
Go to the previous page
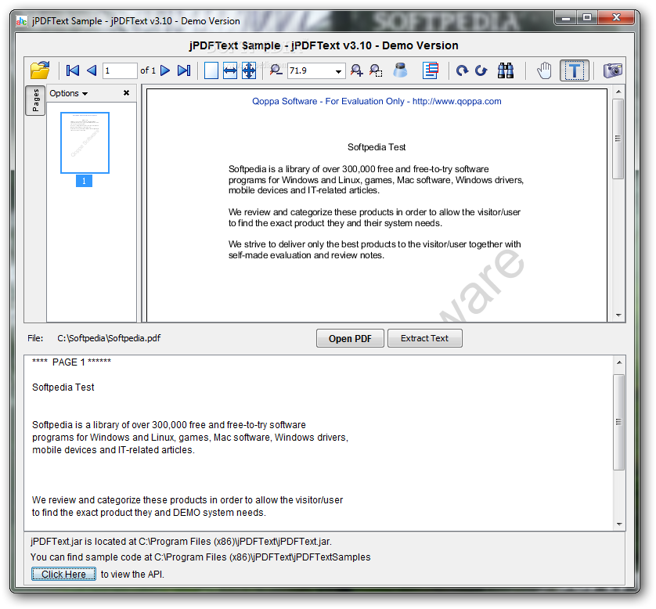click(x=92, y=70)
